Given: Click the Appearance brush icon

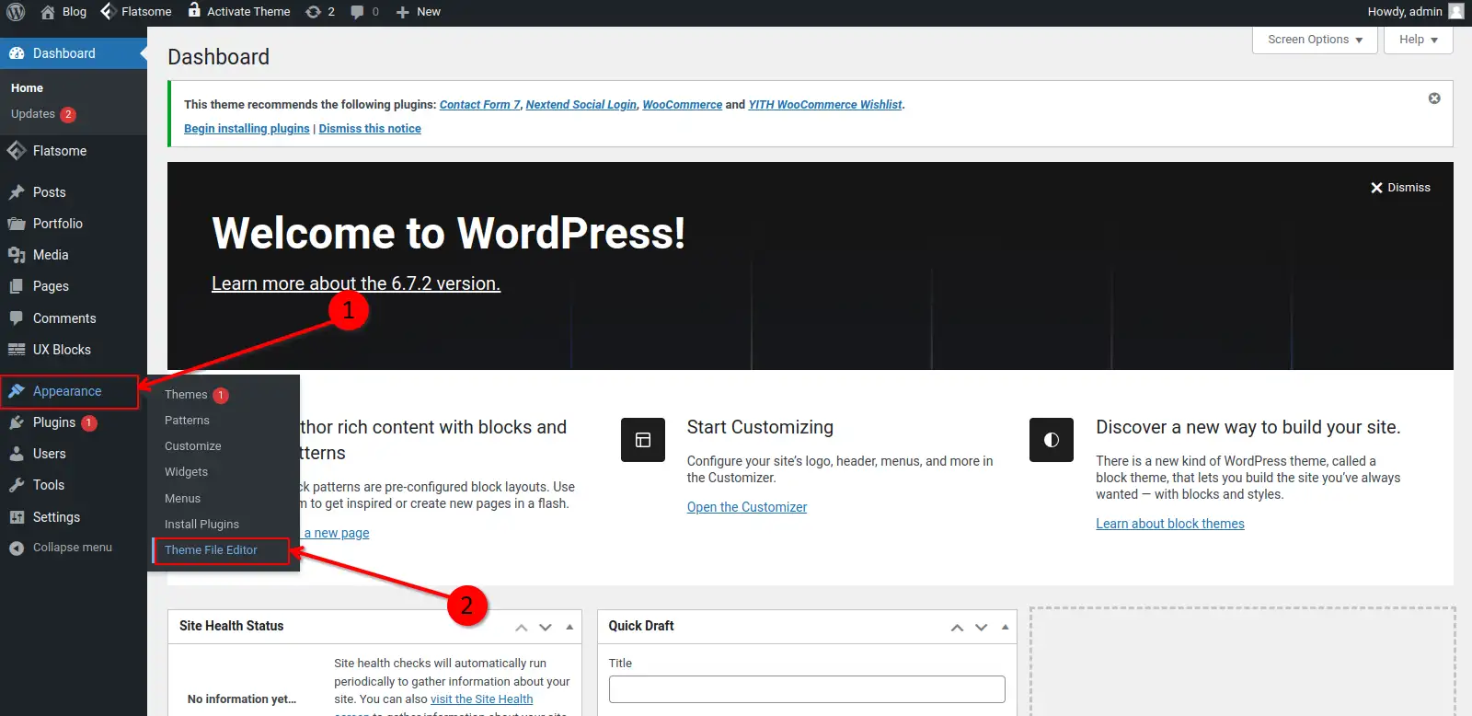Looking at the screenshot, I should [17, 391].
